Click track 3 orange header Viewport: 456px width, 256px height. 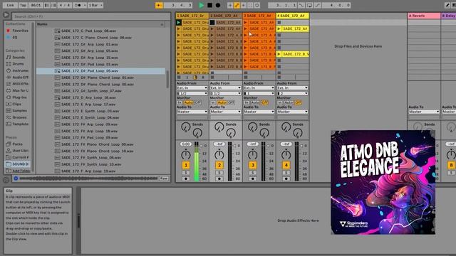[259, 16]
